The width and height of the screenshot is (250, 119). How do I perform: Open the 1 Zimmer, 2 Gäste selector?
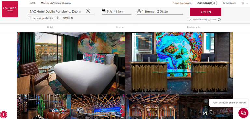[160, 11]
